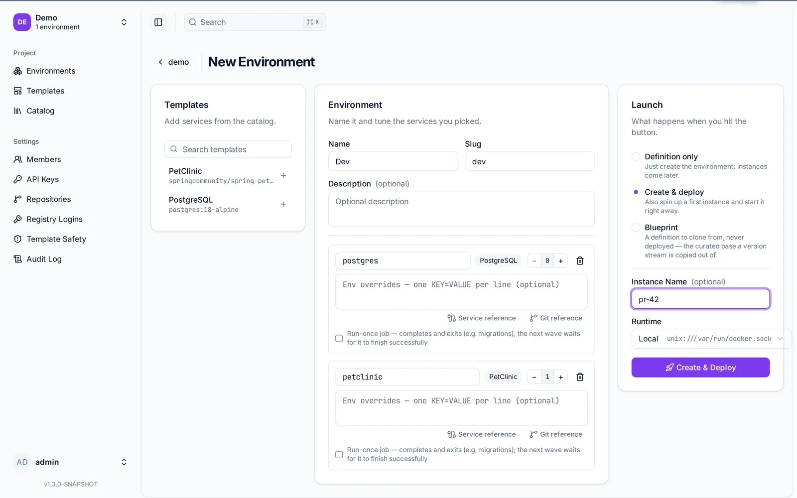
Task: Delete the postgres service row
Action: [580, 260]
